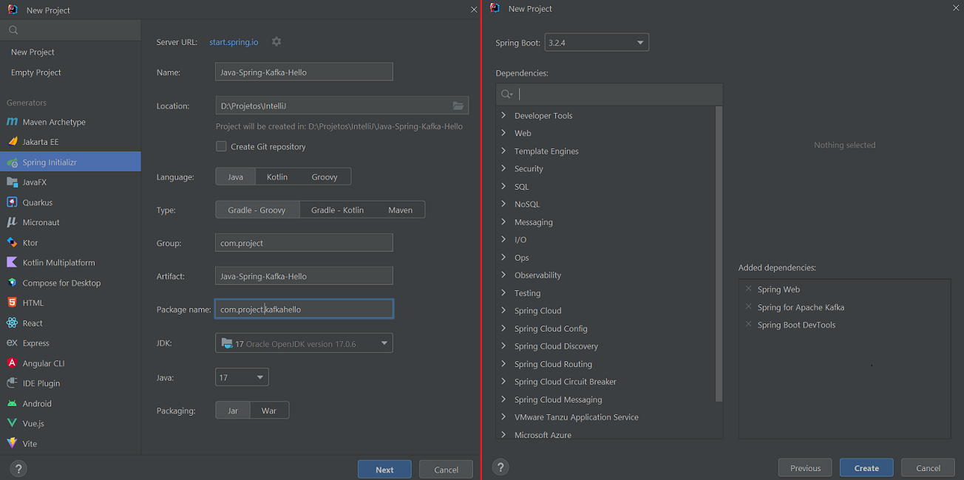964x480 pixels.
Task: Click the Angular CLI icon
Action: (12, 363)
